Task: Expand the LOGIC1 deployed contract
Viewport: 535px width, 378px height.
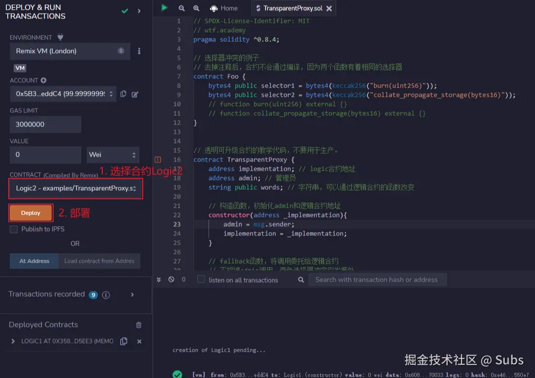Action: coord(13,341)
